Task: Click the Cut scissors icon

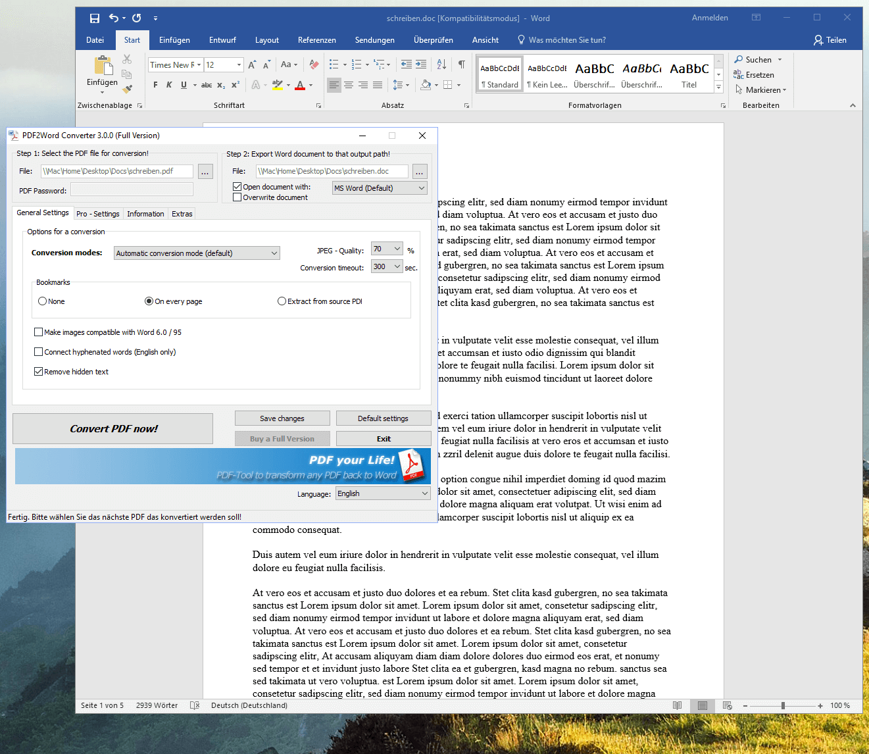Action: tap(127, 60)
